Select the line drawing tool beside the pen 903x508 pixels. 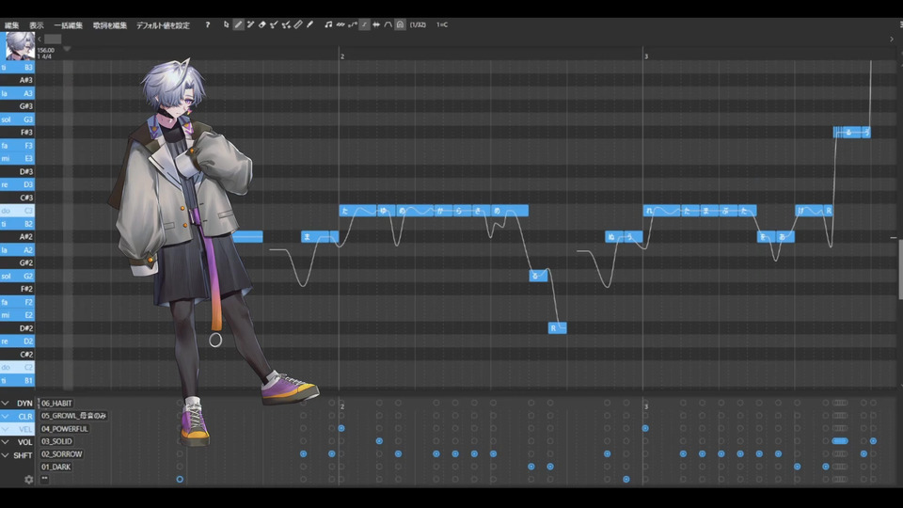coord(250,24)
